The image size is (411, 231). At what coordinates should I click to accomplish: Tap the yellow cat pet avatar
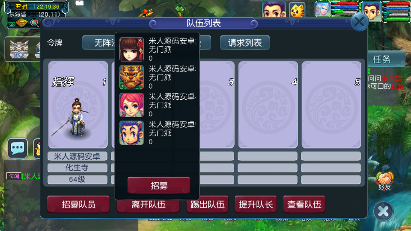(x=297, y=10)
